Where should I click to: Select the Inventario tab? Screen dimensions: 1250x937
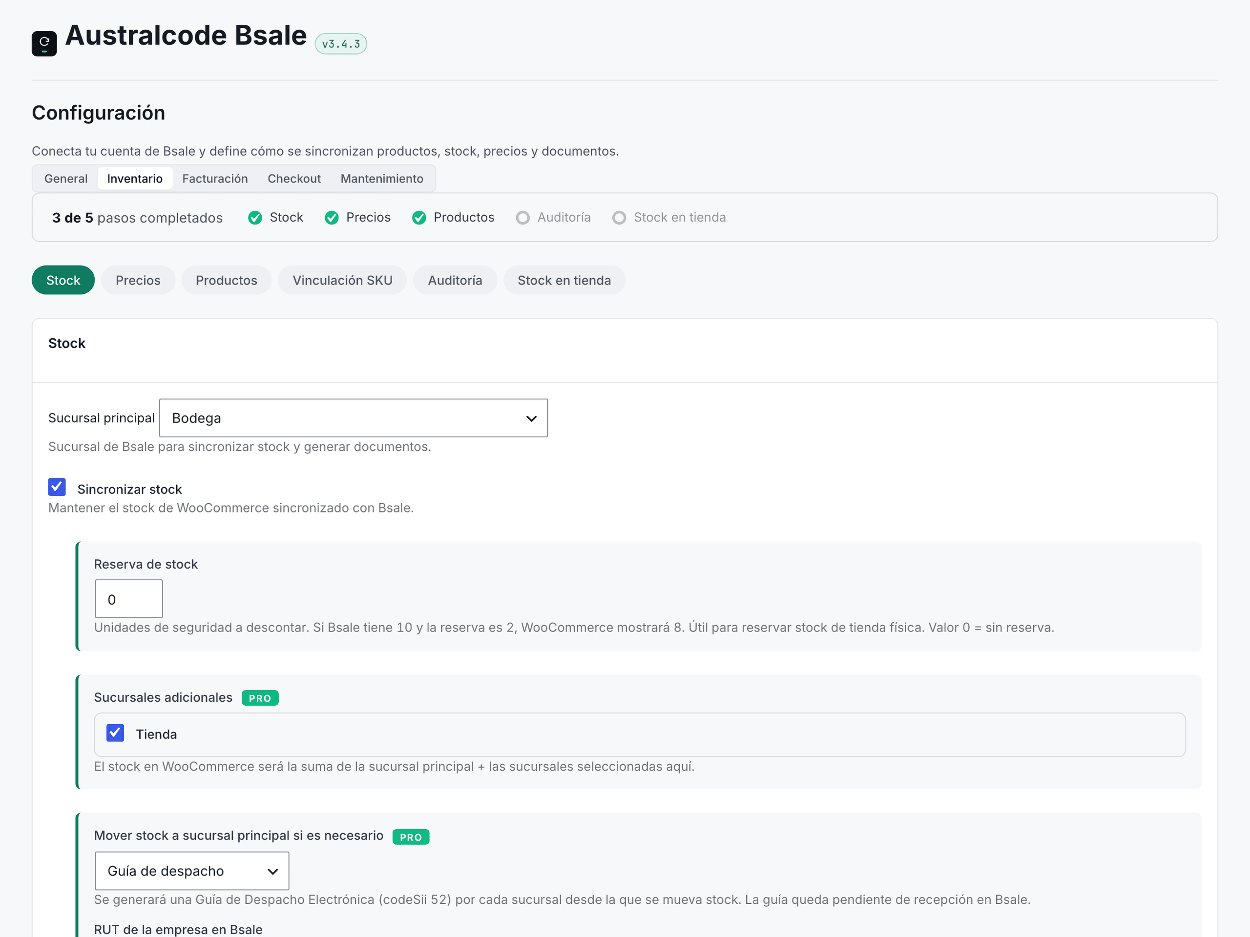(135, 179)
